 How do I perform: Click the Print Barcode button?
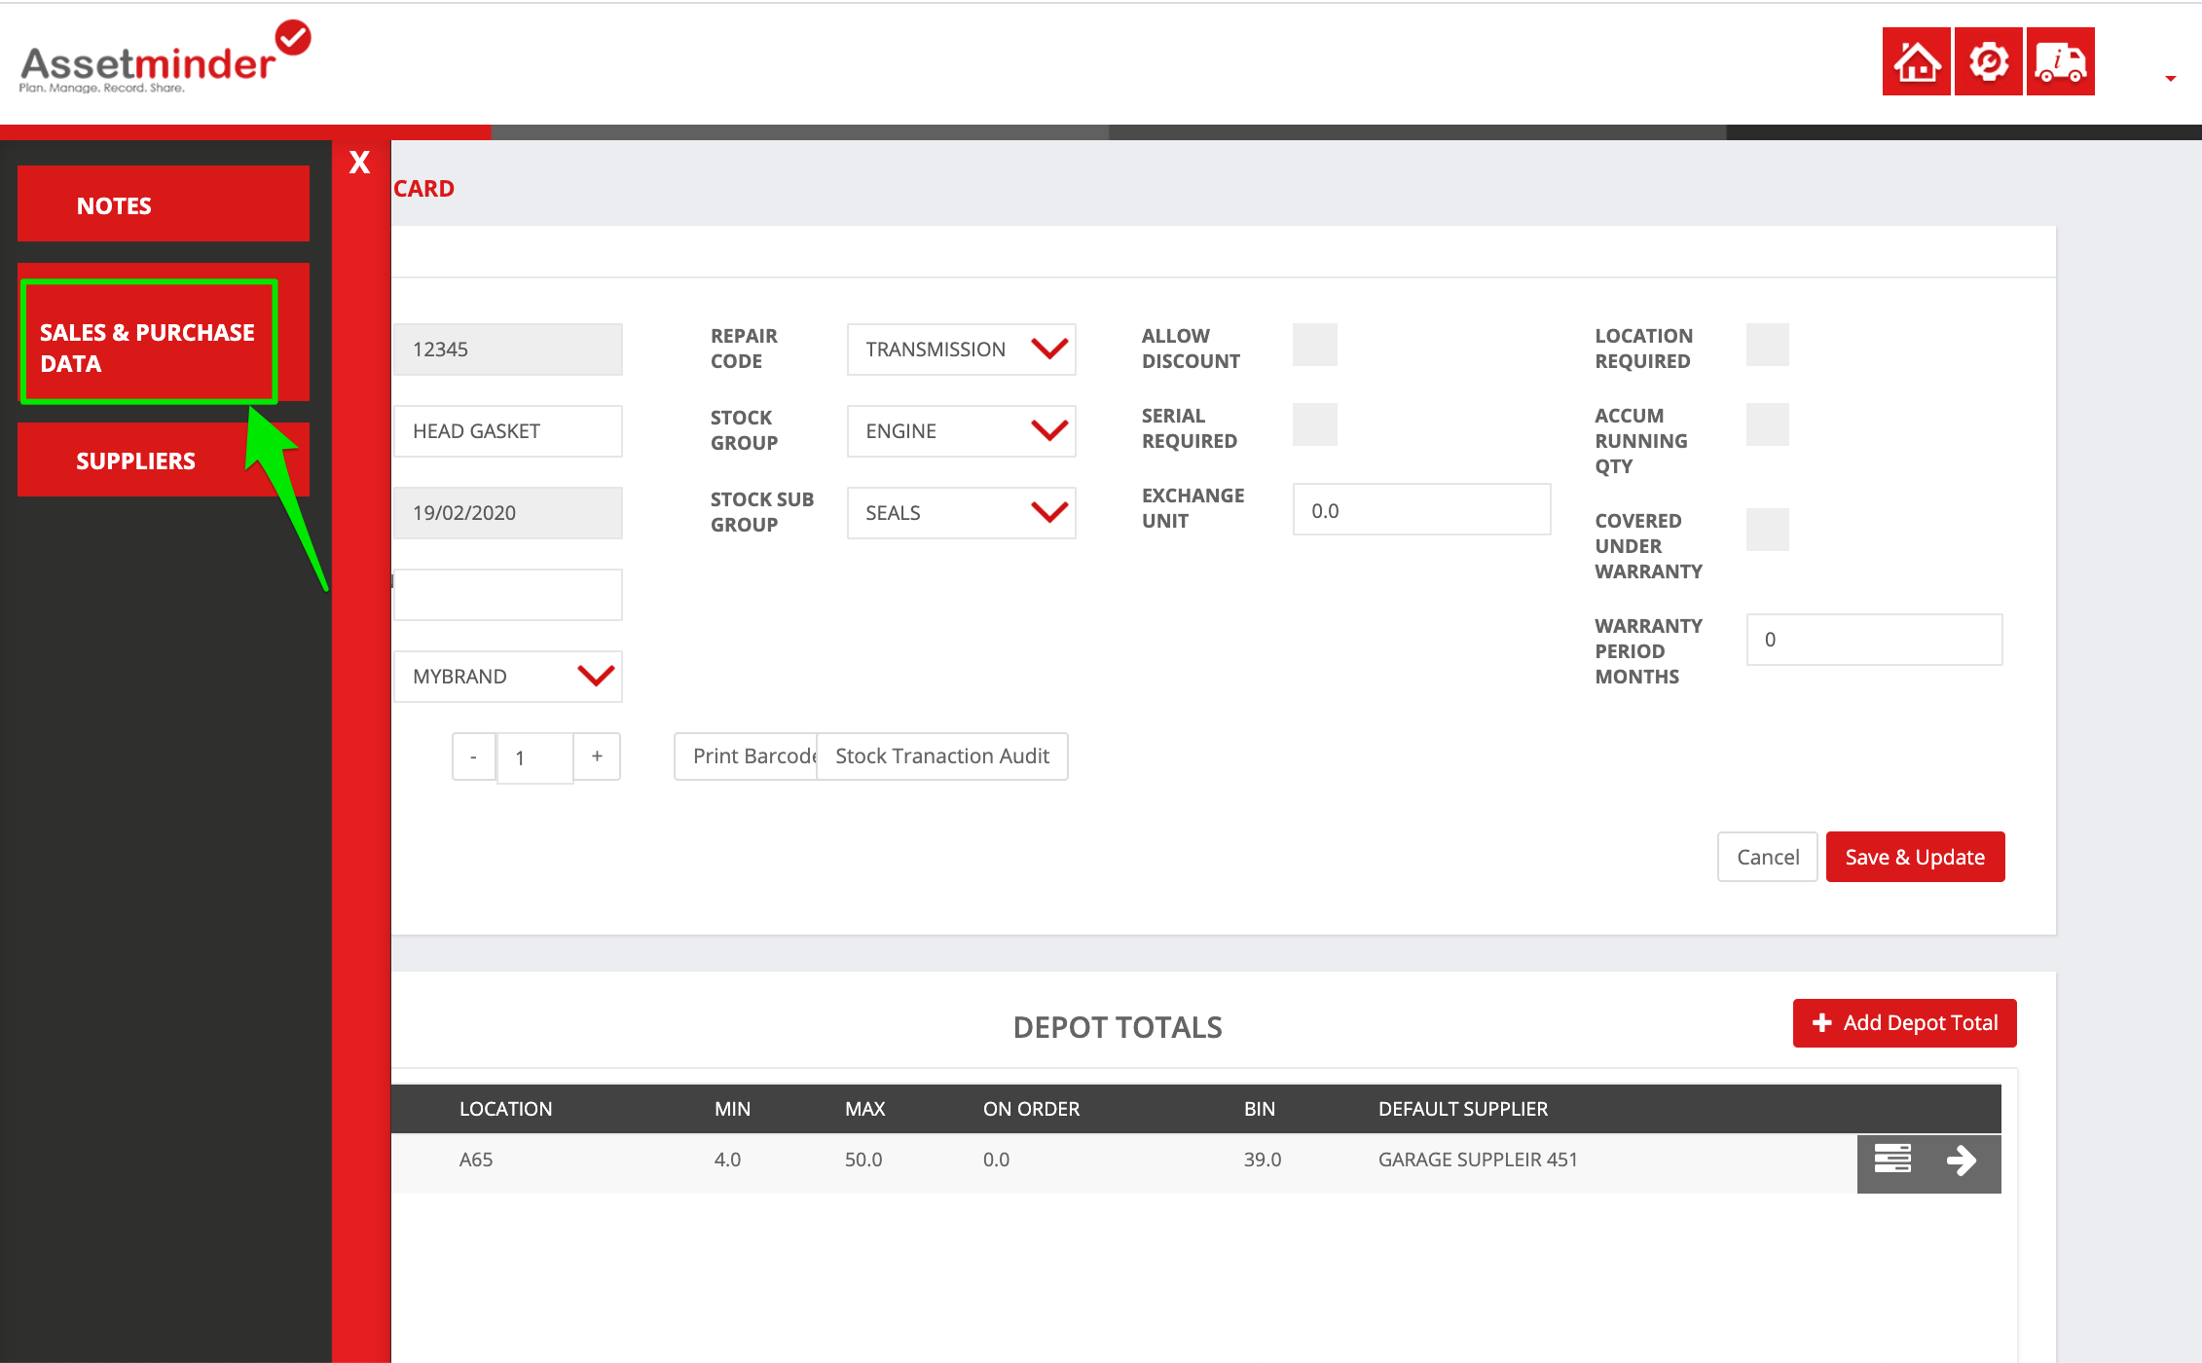746,756
